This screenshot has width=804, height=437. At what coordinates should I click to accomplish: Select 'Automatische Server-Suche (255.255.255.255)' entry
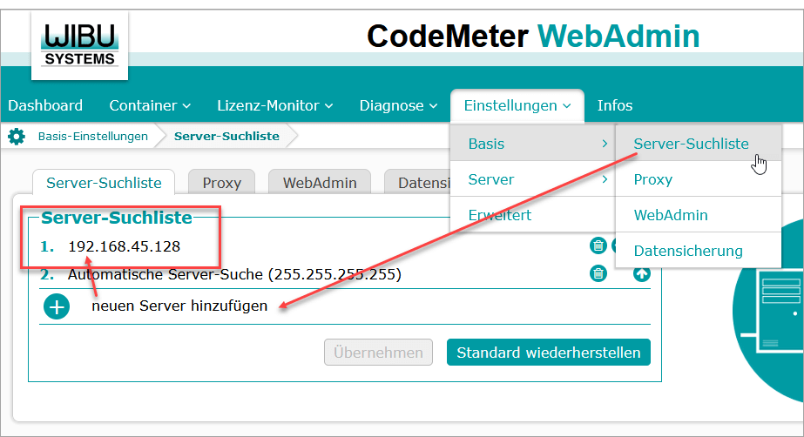click(x=234, y=274)
